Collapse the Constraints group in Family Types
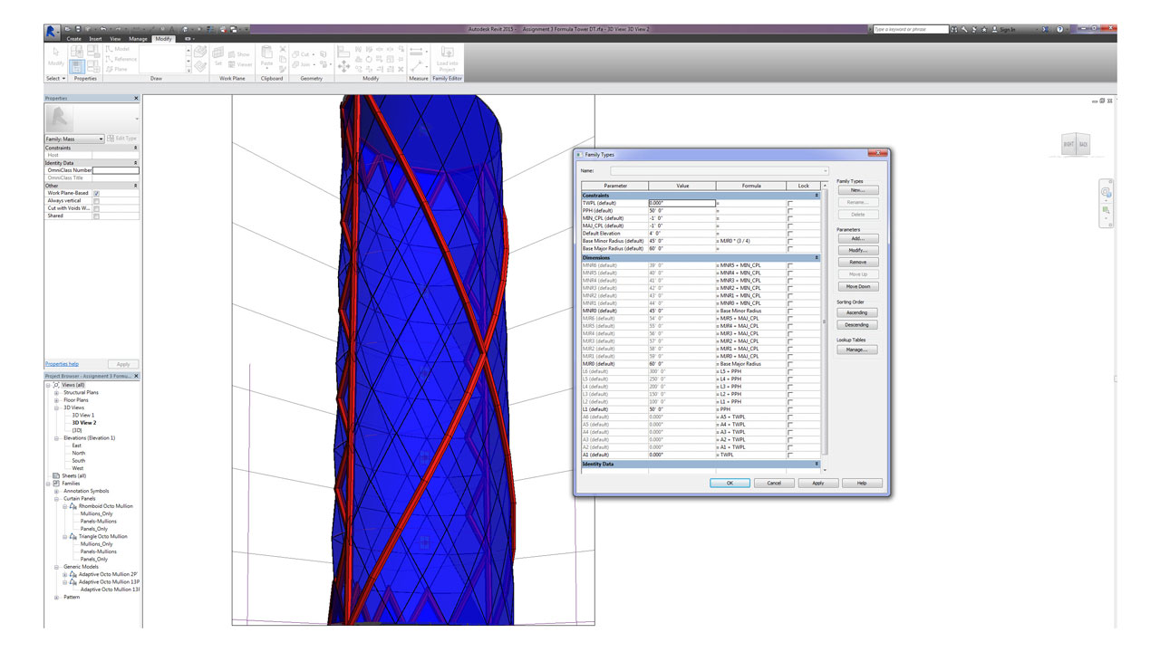This screenshot has width=1160, height=652. 817,196
